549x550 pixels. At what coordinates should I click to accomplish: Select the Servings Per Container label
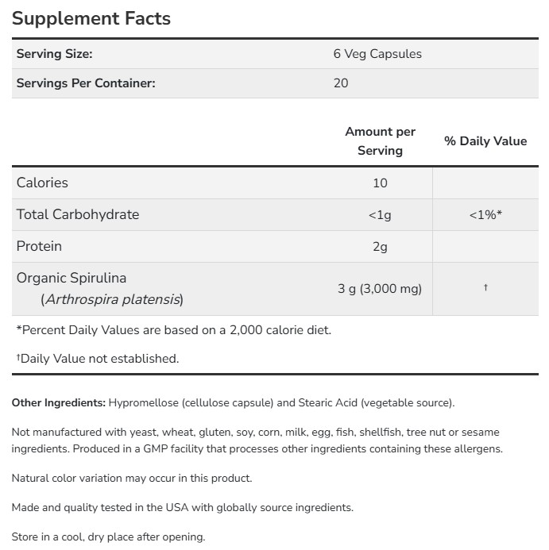[86, 83]
